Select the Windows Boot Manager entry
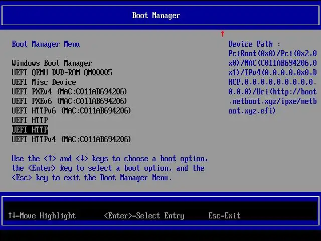321x241 pixels. [52, 63]
